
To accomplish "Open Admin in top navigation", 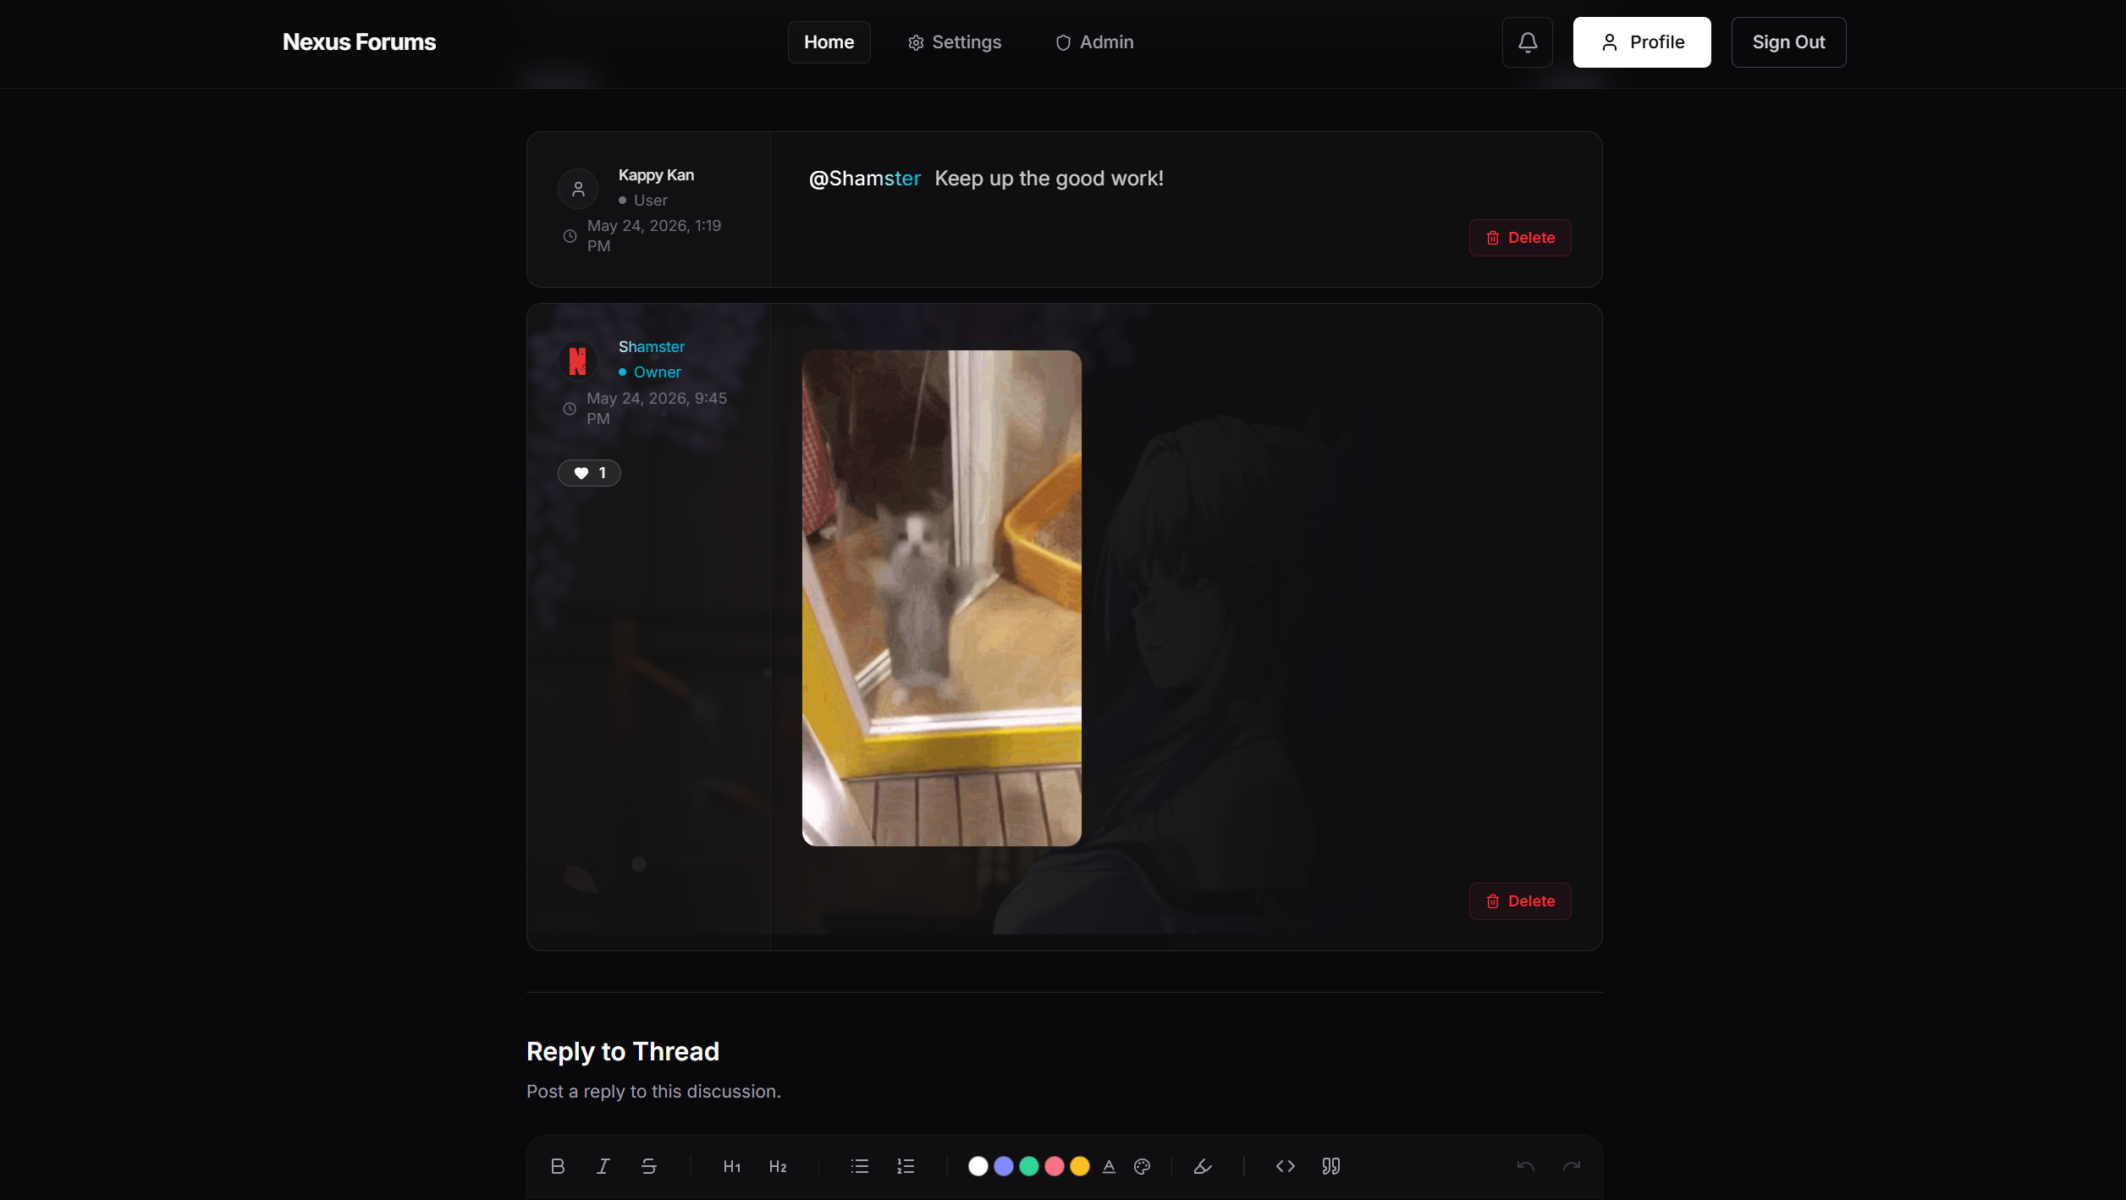I will (x=1094, y=42).
